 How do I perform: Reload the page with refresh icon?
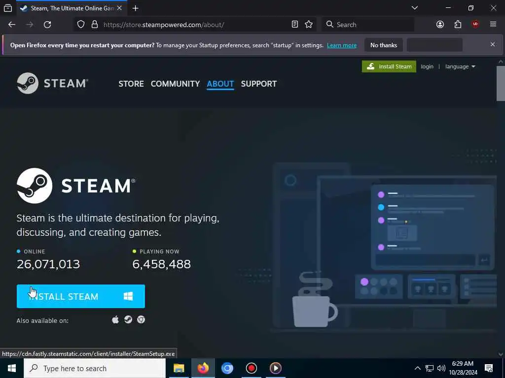point(47,25)
